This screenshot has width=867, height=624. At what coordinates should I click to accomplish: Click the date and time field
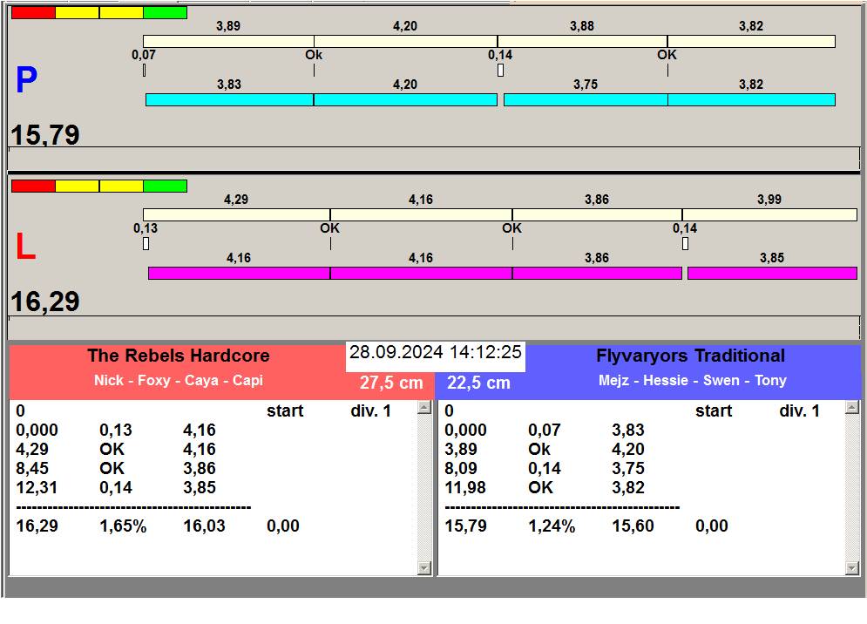435,353
